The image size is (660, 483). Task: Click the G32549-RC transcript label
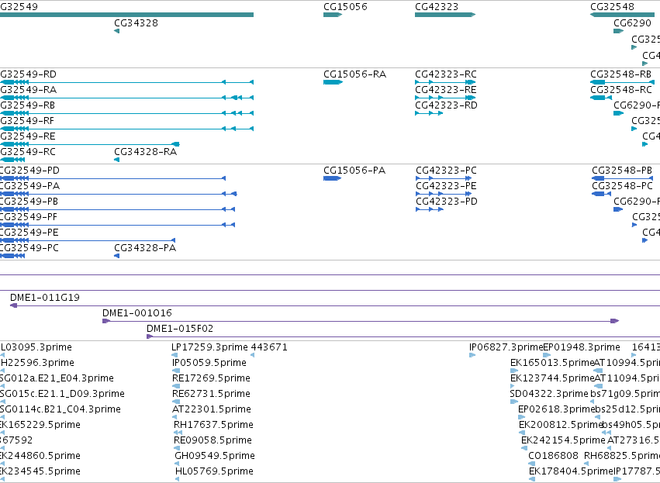click(x=28, y=152)
